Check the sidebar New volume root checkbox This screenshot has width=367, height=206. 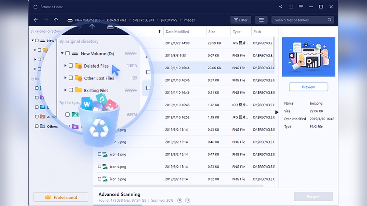(37, 40)
